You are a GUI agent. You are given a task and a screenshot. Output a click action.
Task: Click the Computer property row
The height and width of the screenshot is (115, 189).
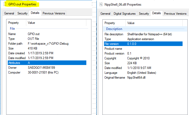[x=14, y=72]
